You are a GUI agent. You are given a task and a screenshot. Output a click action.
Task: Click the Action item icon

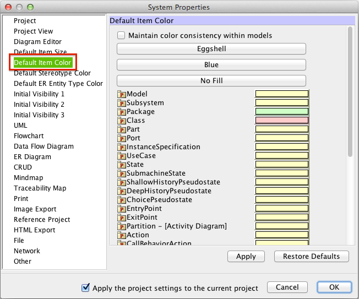[122, 235]
